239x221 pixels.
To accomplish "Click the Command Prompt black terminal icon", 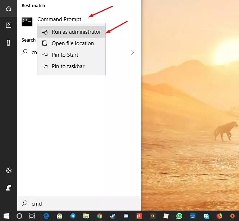I will pyautogui.click(x=27, y=21).
